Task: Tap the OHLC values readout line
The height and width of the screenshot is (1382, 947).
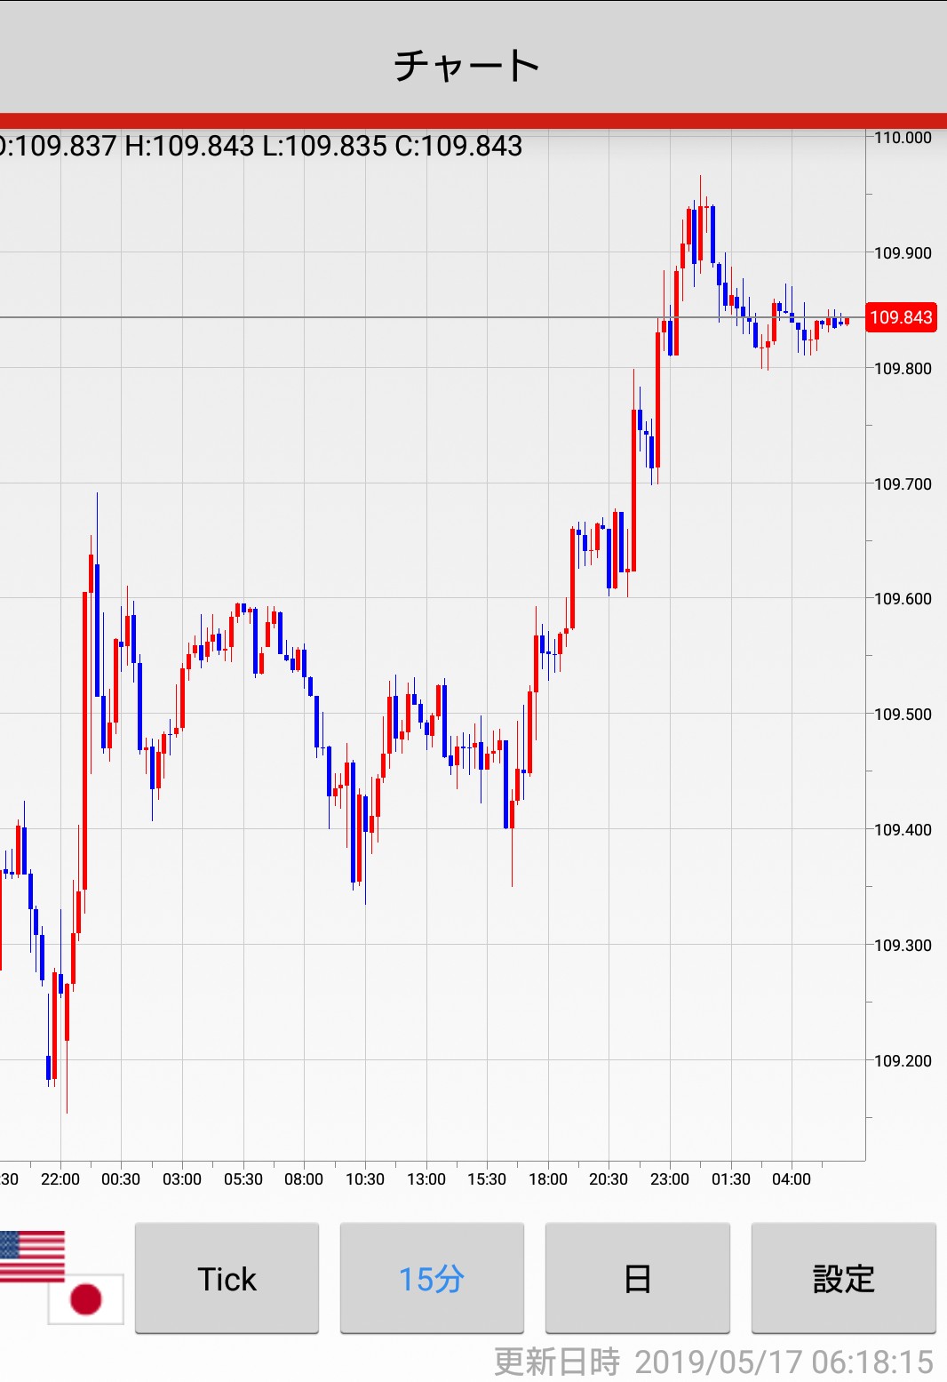Action: point(262,146)
